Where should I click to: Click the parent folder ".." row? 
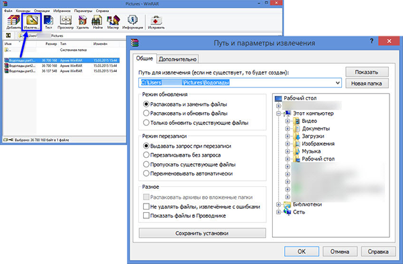pos(62,50)
